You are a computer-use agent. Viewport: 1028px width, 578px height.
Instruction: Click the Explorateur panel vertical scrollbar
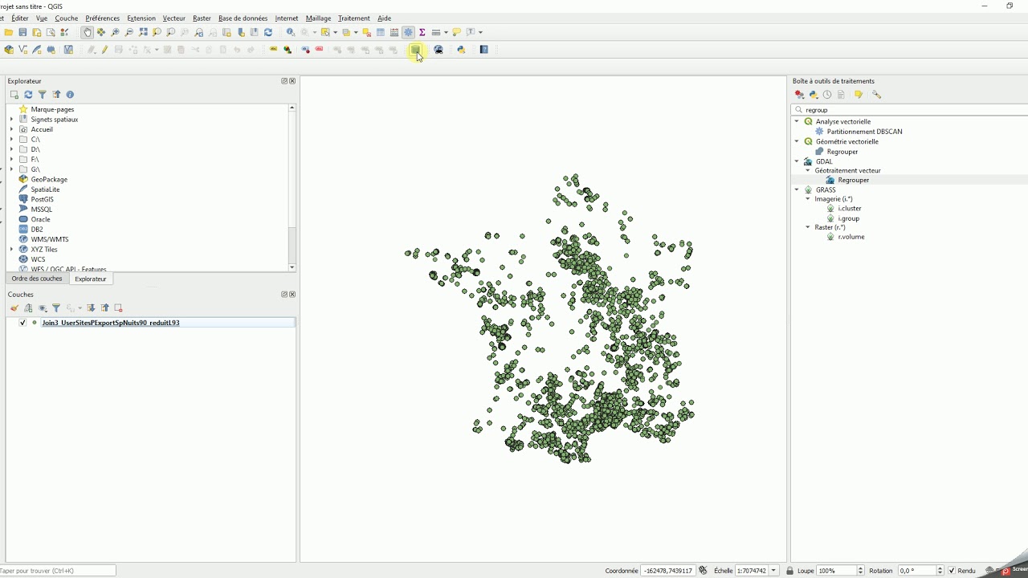[292, 187]
